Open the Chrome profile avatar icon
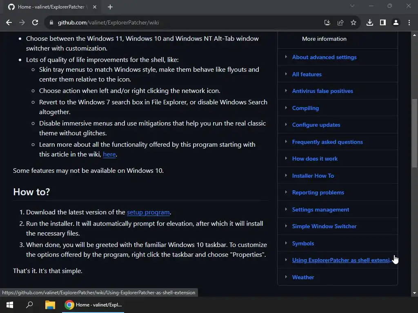This screenshot has width=418, height=313. coord(396,23)
